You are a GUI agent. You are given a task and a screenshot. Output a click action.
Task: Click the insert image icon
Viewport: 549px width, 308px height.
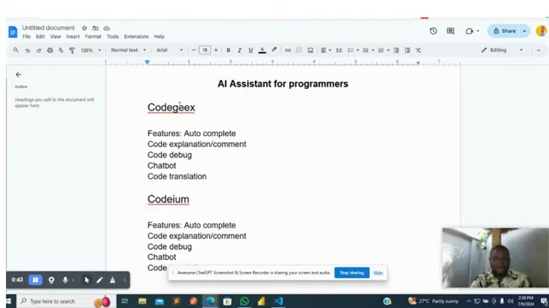pos(311,50)
